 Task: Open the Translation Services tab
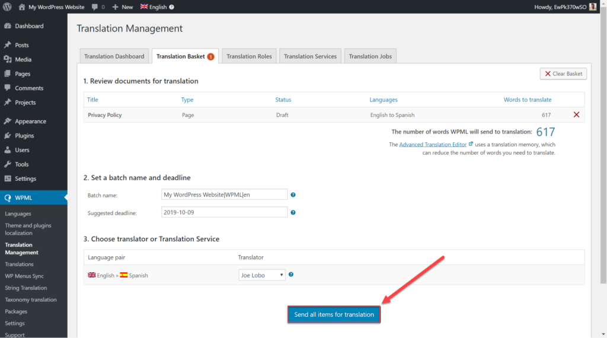pyautogui.click(x=311, y=56)
